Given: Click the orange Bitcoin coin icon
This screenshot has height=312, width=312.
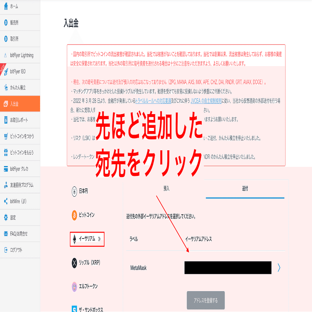Looking at the screenshot, I should (x=74, y=215).
